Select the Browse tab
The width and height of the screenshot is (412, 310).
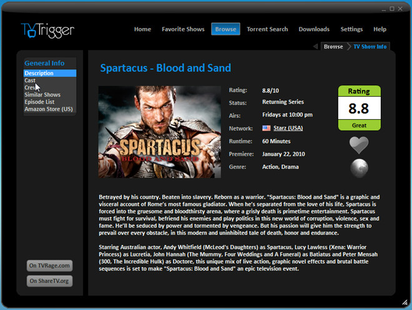tap(225, 29)
